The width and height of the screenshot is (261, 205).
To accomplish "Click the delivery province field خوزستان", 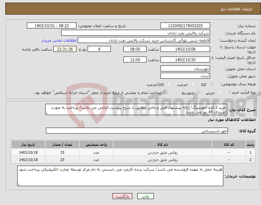I will [x=185, y=68].
